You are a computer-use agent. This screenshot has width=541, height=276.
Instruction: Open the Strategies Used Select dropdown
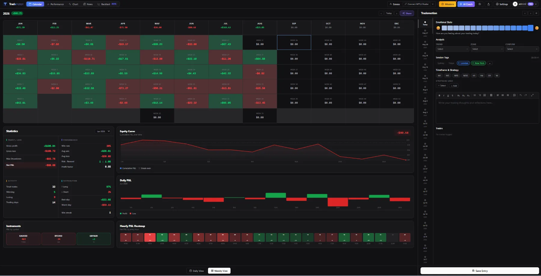[x=442, y=86]
